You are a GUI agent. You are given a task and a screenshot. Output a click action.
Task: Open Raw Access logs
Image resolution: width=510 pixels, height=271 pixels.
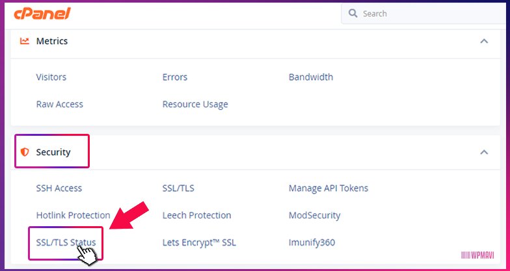tap(60, 104)
